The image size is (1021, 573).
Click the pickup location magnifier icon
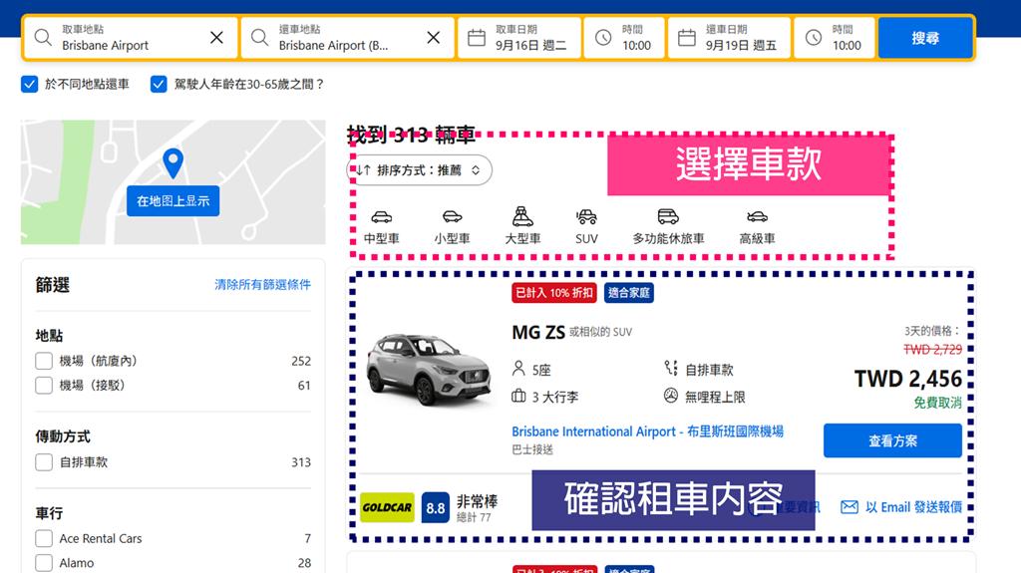click(43, 37)
